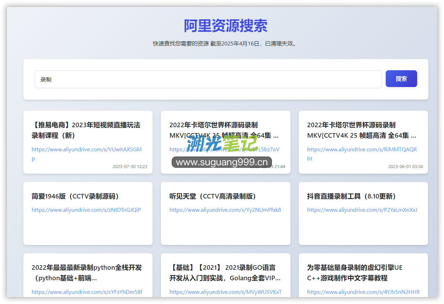
Task: Click the search box containing 录制
Action: click(x=208, y=79)
